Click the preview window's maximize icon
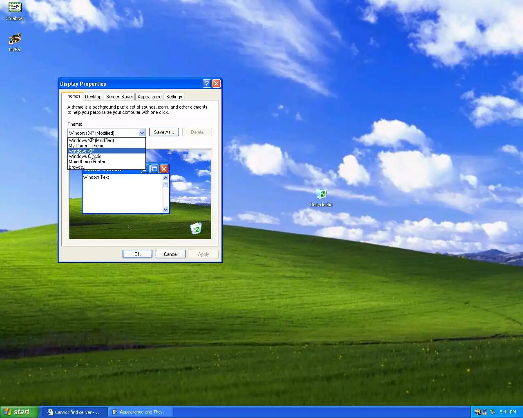523x418 pixels. click(x=154, y=169)
